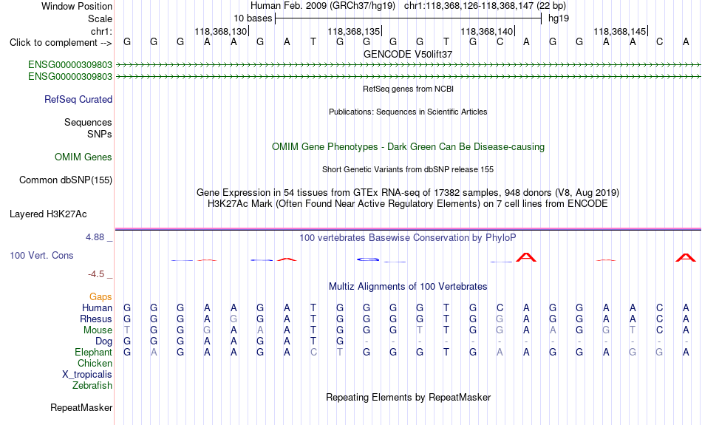Click the 118,368,145 ruler position
The height and width of the screenshot is (425, 702).
(620, 31)
